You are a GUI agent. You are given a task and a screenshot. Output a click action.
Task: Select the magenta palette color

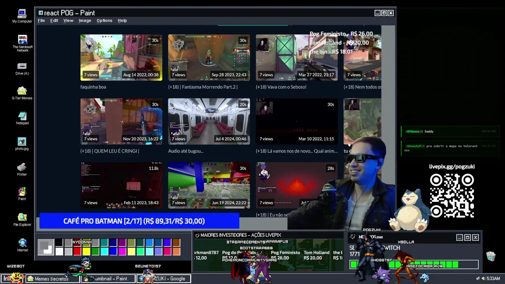tap(122, 251)
